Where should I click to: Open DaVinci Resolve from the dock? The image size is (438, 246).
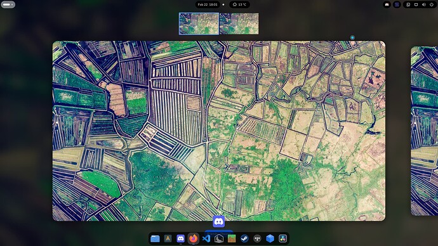(x=282, y=238)
